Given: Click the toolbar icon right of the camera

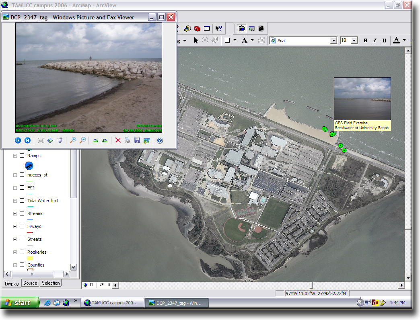Looking at the screenshot, I should tap(251, 29).
